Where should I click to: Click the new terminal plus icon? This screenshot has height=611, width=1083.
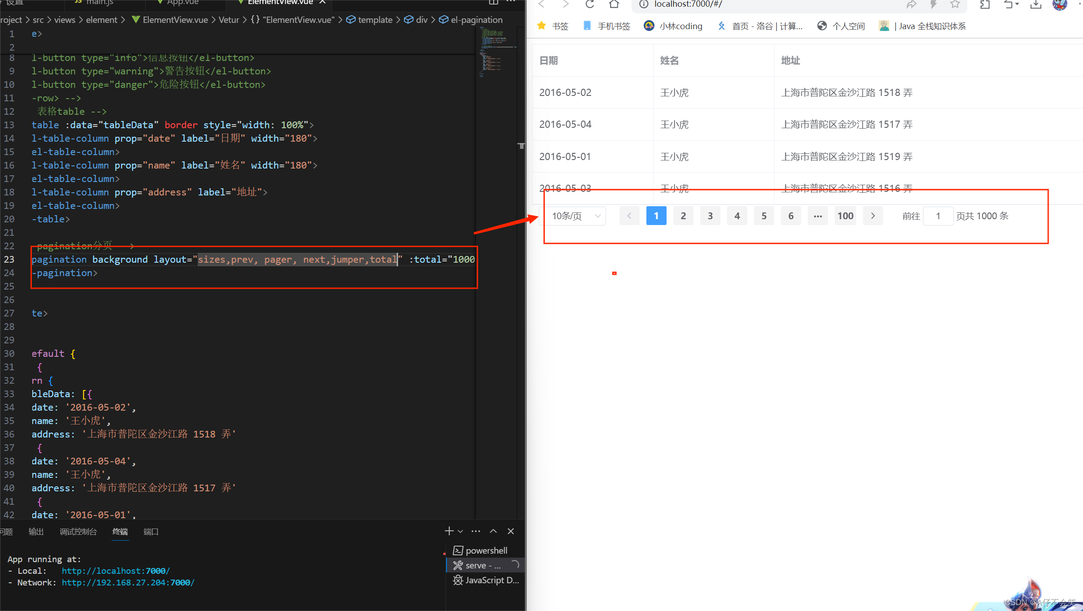[449, 531]
